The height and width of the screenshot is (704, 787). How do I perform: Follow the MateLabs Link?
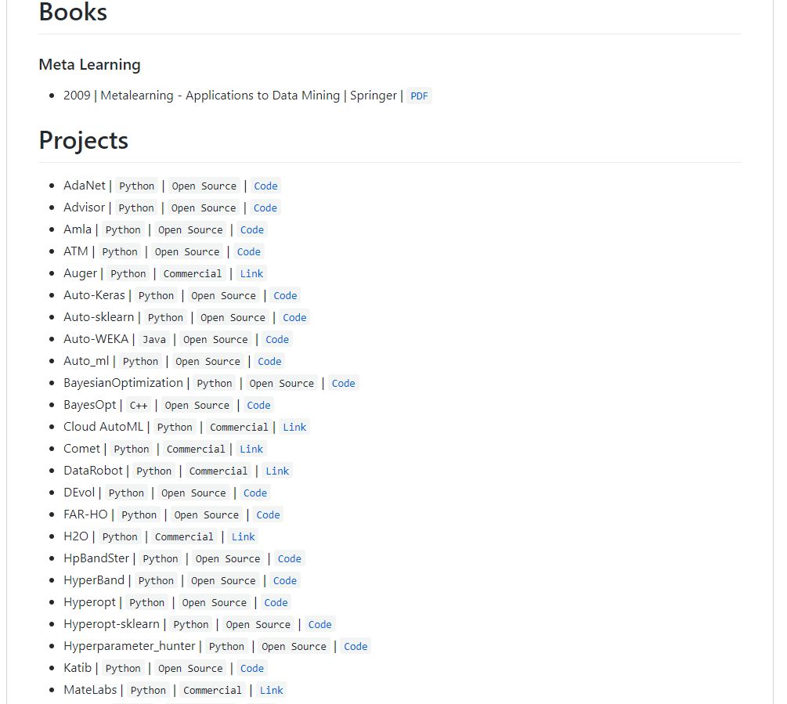pyautogui.click(x=272, y=691)
